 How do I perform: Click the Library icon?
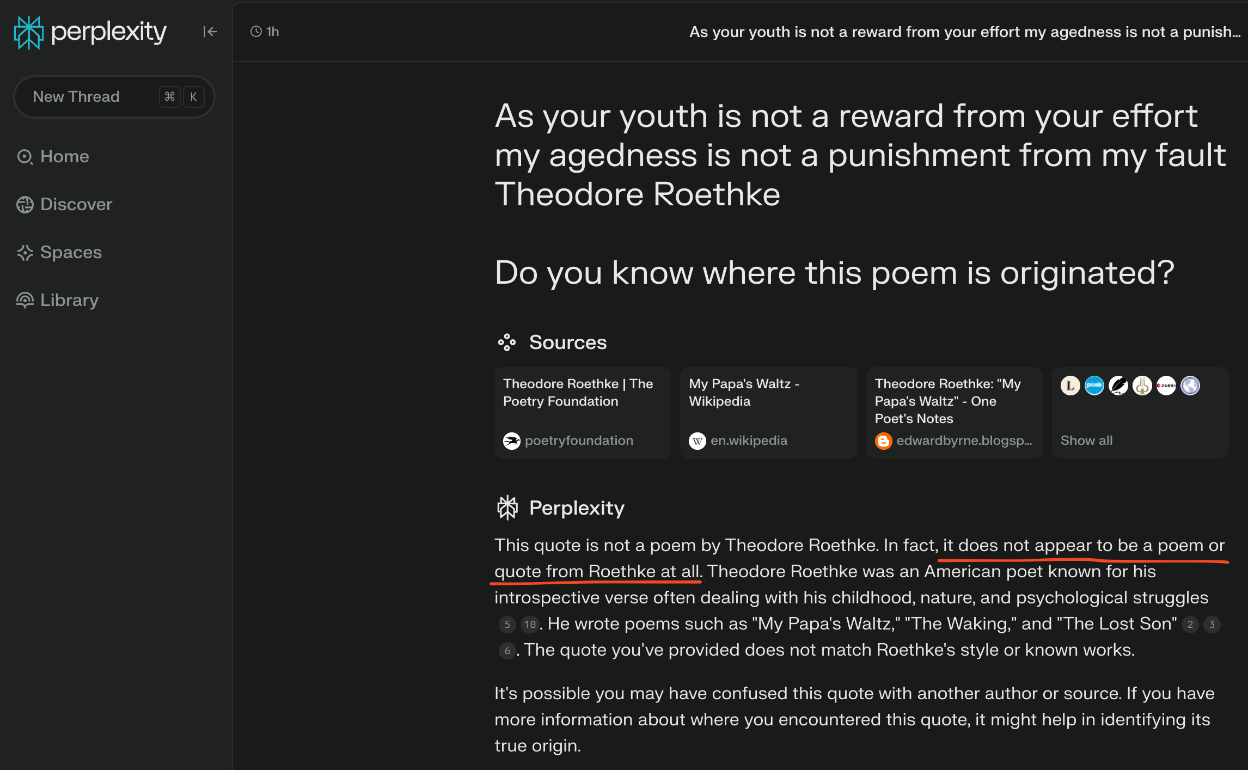pyautogui.click(x=25, y=301)
